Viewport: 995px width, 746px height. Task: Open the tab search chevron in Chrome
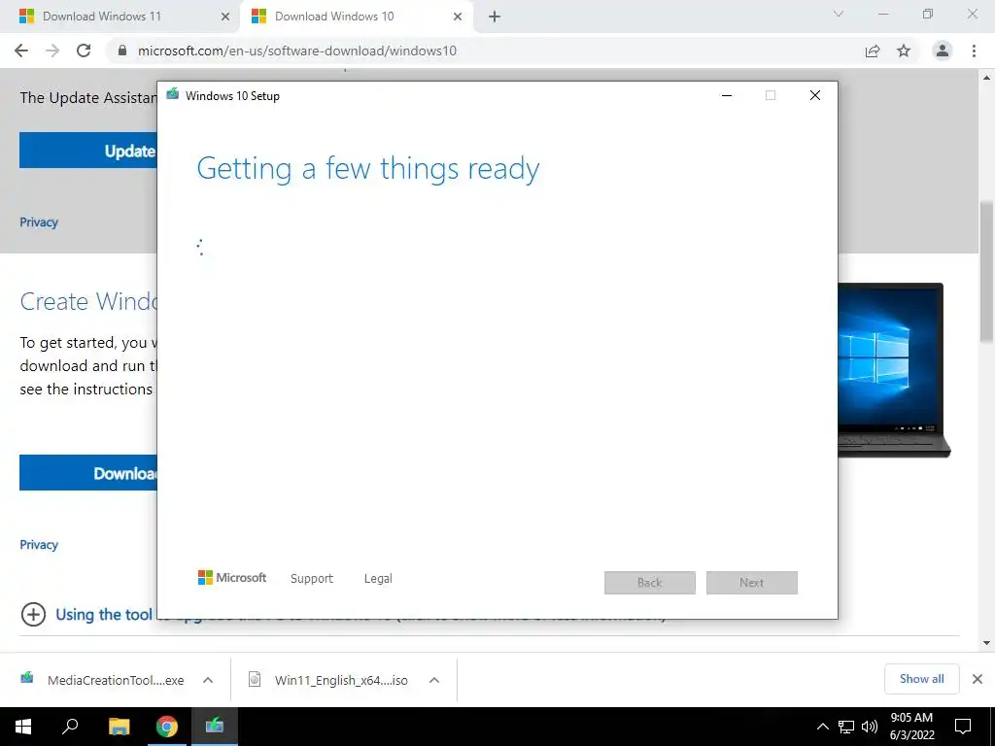pos(839,14)
